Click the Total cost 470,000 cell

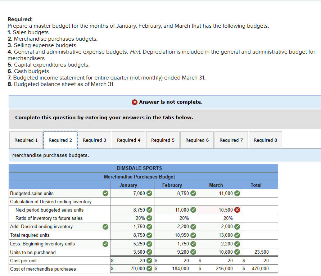coord(260,269)
